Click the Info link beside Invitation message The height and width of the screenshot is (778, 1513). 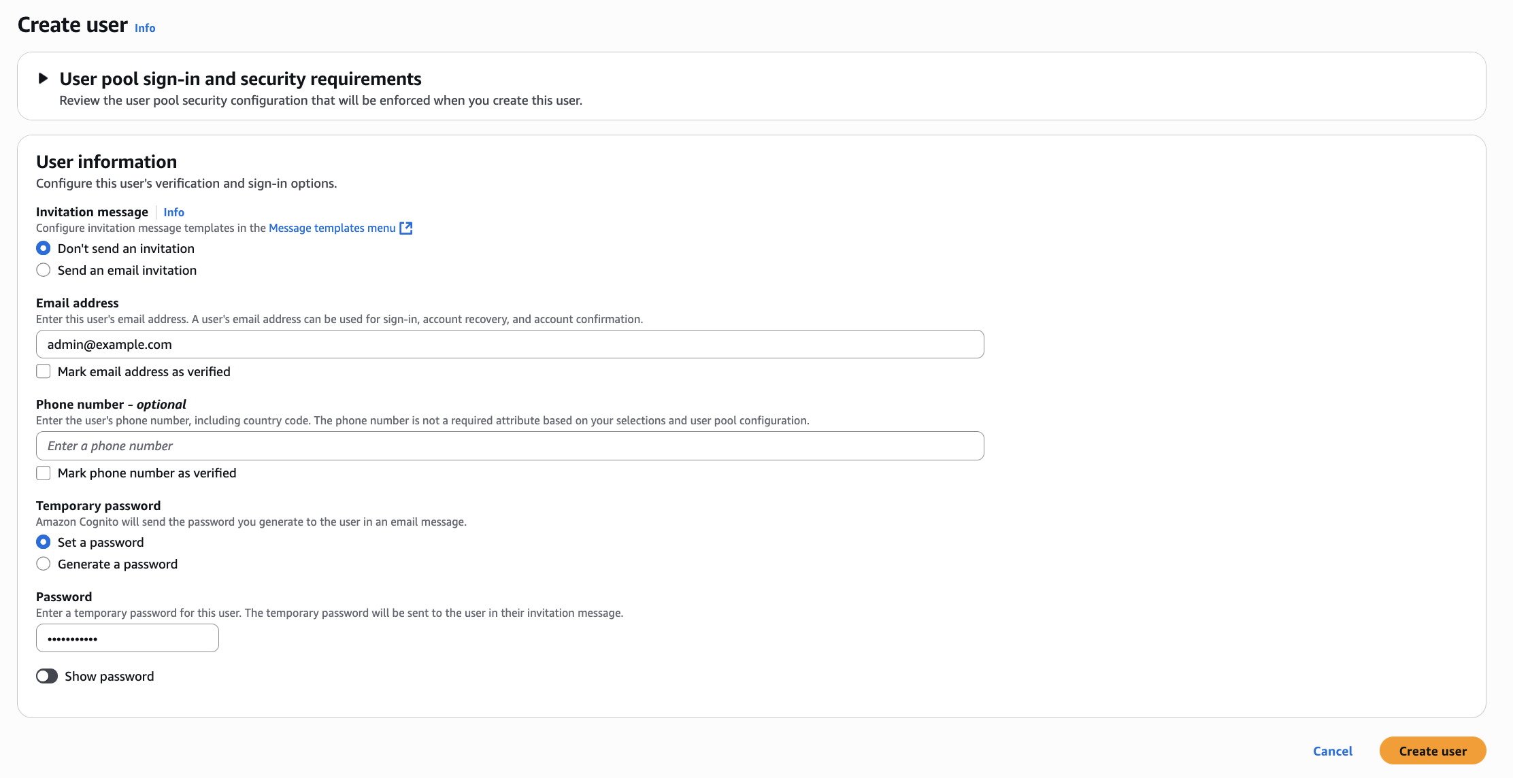[173, 212]
